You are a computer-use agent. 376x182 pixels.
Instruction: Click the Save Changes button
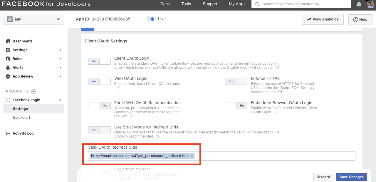(x=352, y=177)
